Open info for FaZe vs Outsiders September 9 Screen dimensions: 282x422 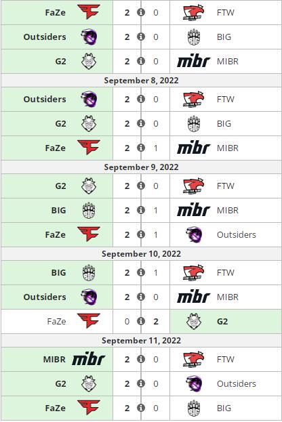click(141, 234)
